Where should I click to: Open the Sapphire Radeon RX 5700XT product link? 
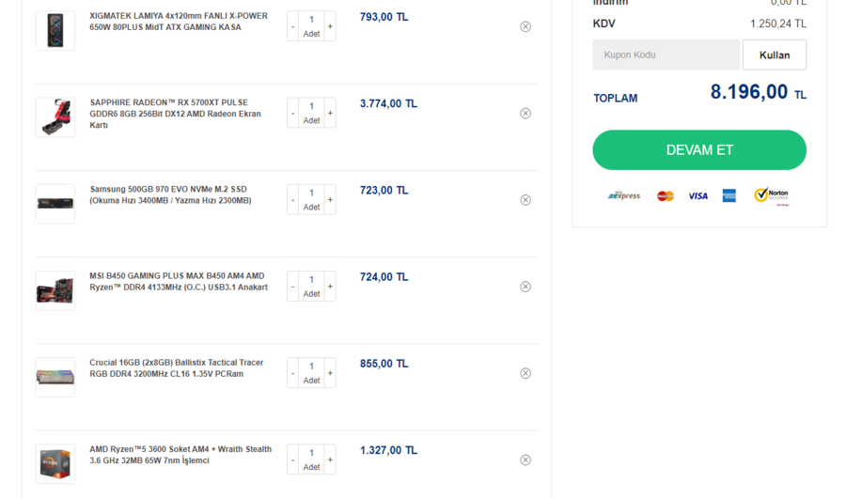175,114
